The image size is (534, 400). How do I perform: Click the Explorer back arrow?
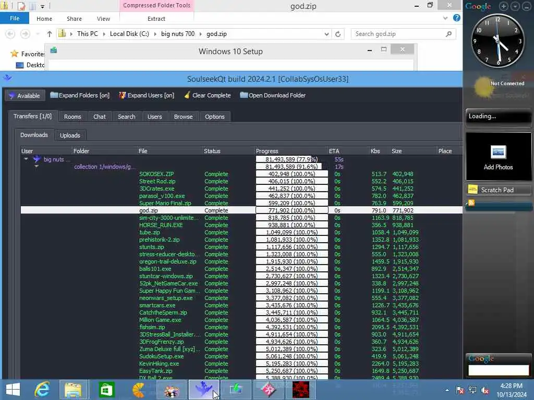[x=10, y=34]
